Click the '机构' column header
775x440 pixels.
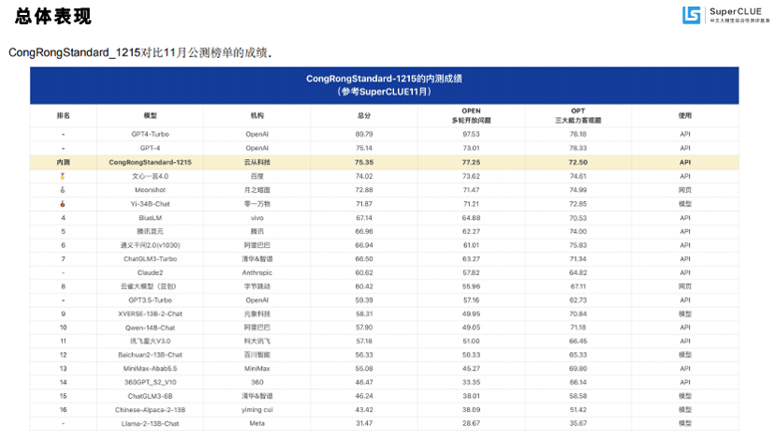pyautogui.click(x=257, y=116)
